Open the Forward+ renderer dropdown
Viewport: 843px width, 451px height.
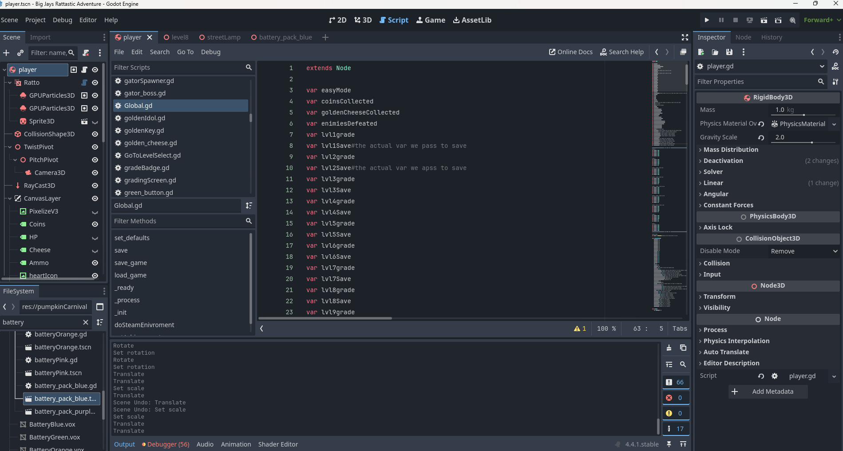click(822, 20)
